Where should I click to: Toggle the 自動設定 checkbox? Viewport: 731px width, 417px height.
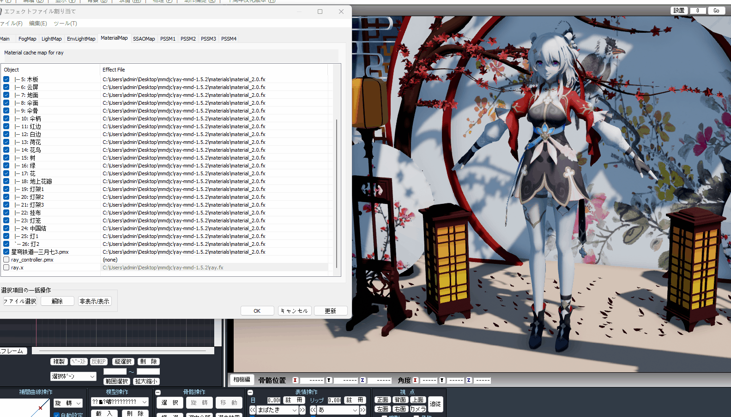(56, 415)
